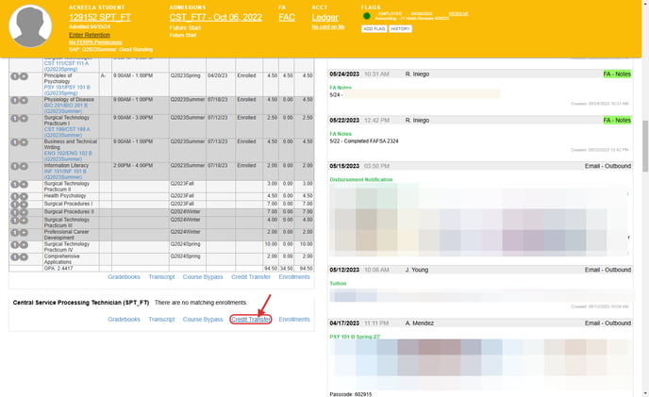Open the FAC financial aid link
Image resolution: width=649 pixels, height=397 pixels.
coord(287,17)
